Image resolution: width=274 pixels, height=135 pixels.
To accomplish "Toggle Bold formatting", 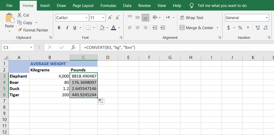I will tap(59, 28).
